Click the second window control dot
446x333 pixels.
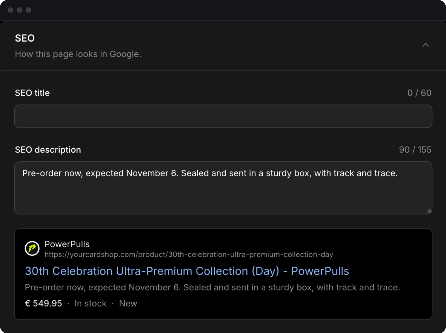point(20,10)
